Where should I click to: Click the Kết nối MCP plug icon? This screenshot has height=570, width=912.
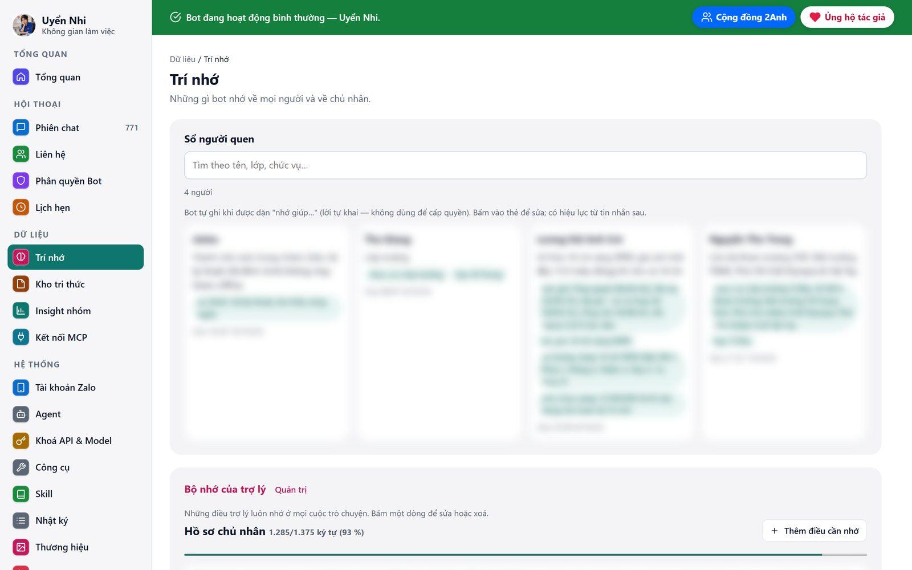(21, 337)
